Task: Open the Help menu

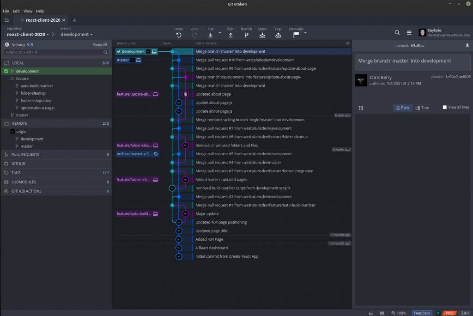Action: click(x=40, y=11)
